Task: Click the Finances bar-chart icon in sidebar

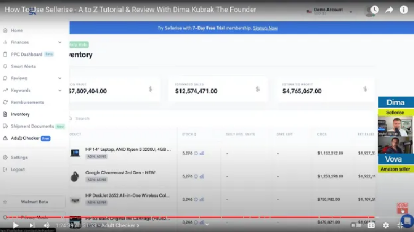Action: [x=5, y=42]
